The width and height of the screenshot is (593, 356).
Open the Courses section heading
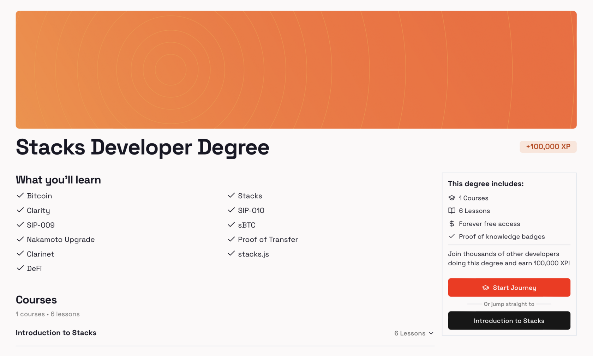pos(36,300)
